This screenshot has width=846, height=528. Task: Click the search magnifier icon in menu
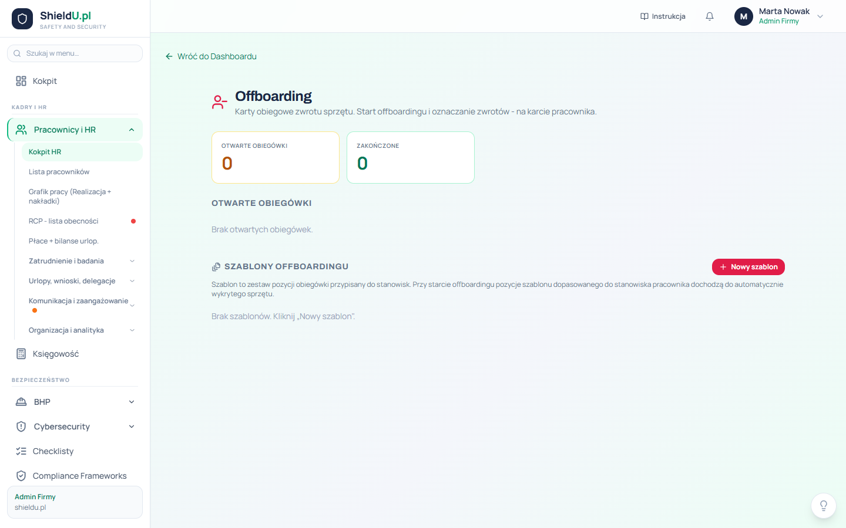[17, 53]
